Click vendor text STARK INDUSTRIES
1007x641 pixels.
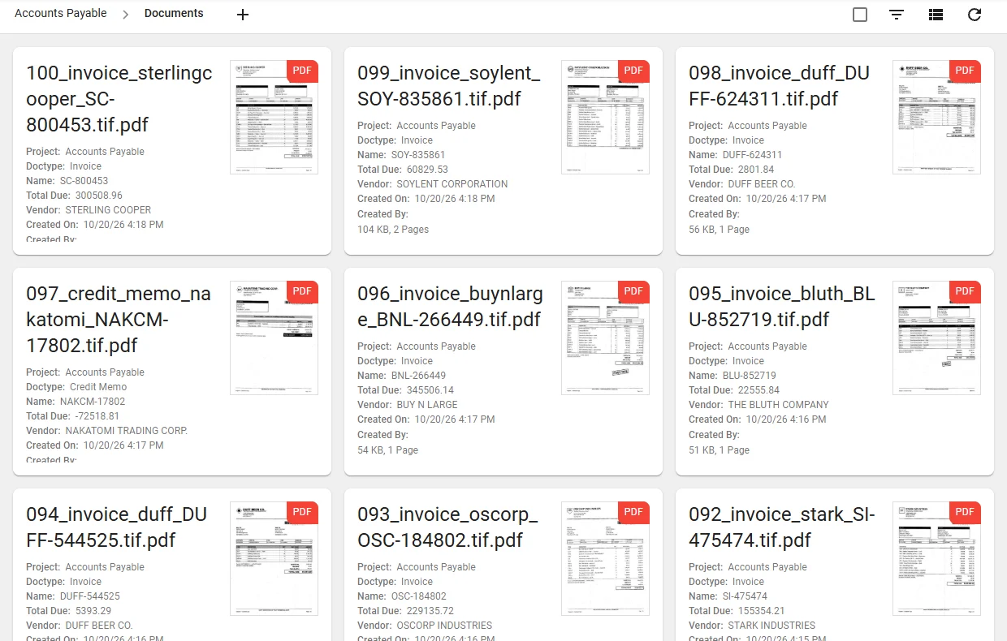(x=771, y=626)
